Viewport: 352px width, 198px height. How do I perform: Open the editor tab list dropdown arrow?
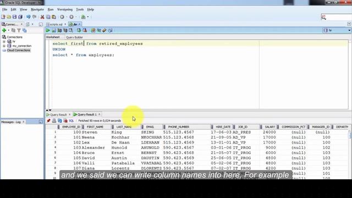(x=349, y=24)
